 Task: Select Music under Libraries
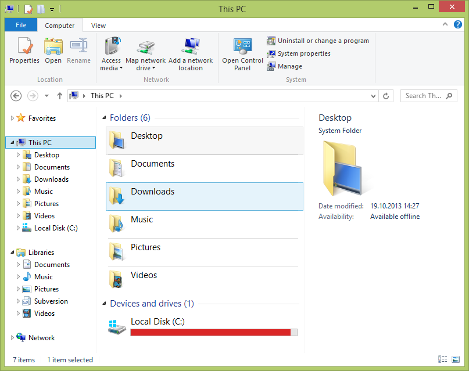[x=38, y=277]
